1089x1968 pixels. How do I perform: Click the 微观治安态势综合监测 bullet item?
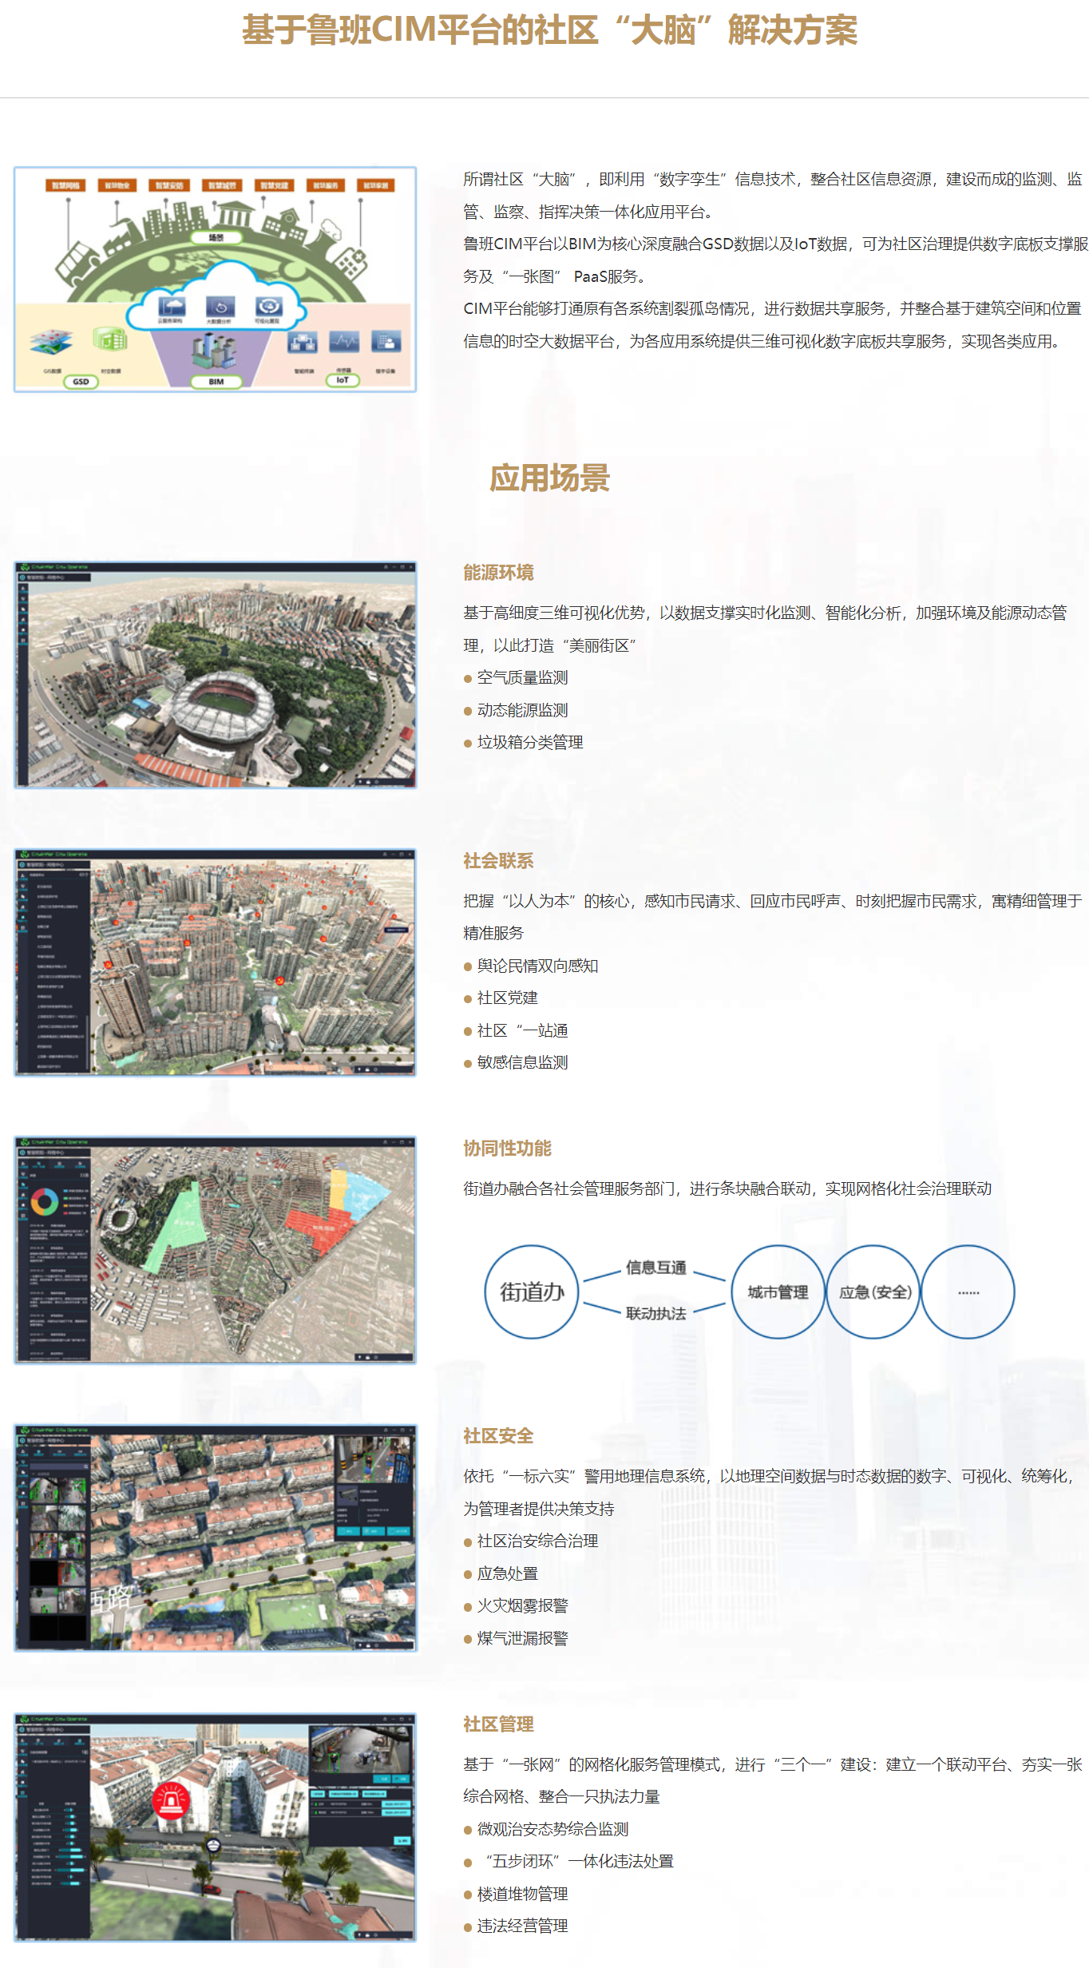point(546,1829)
